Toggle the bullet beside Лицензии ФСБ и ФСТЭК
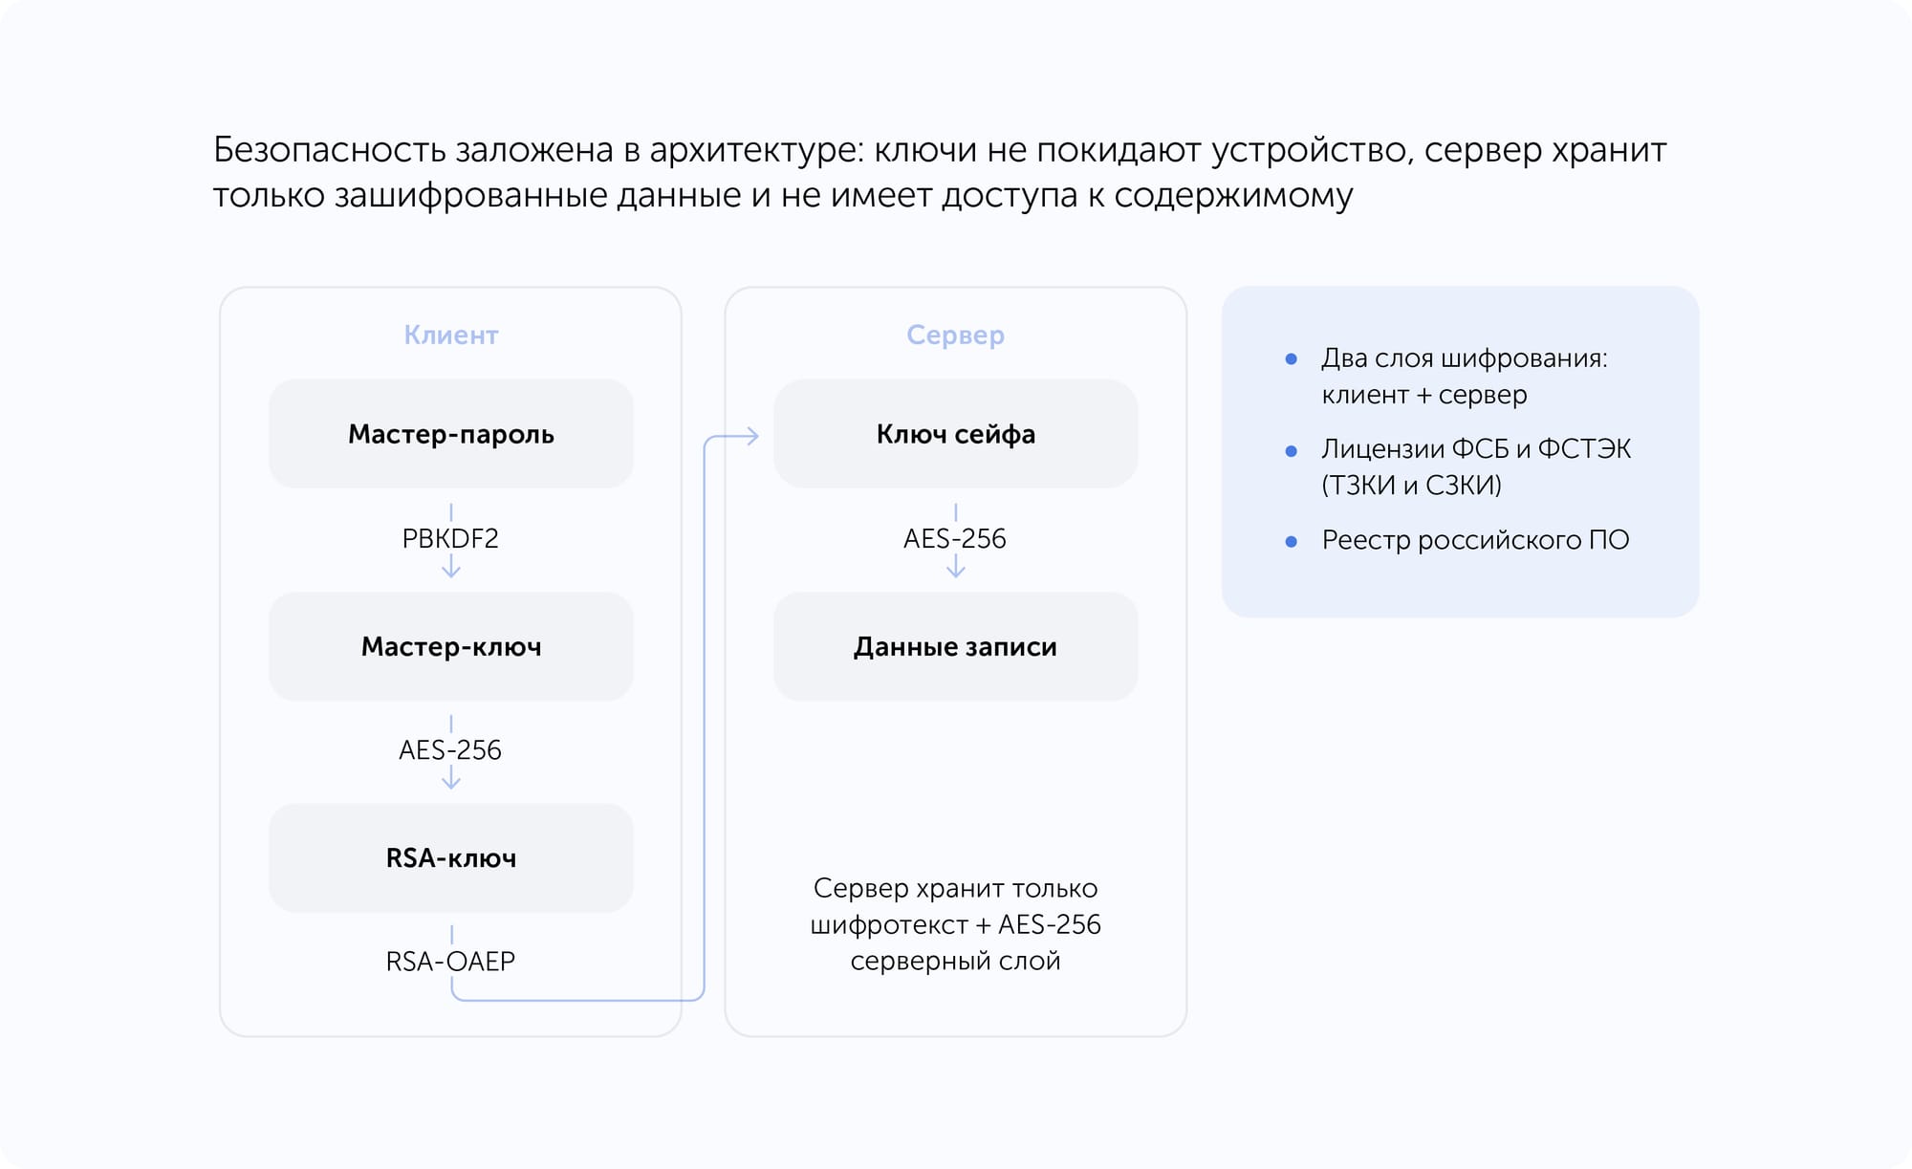This screenshot has height=1169, width=1912. (1290, 449)
